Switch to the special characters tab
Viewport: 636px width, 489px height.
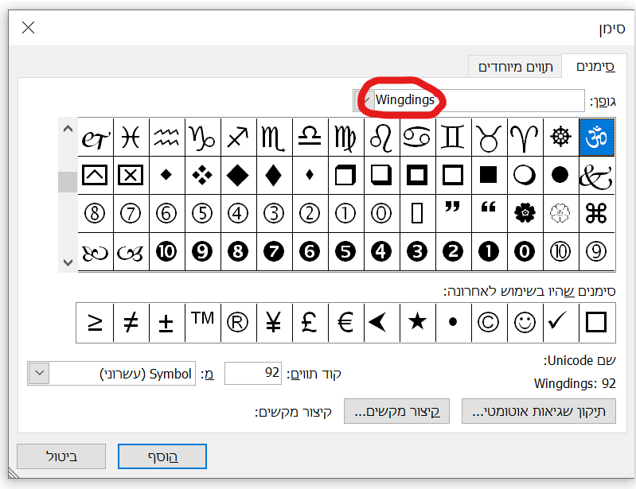(x=513, y=67)
